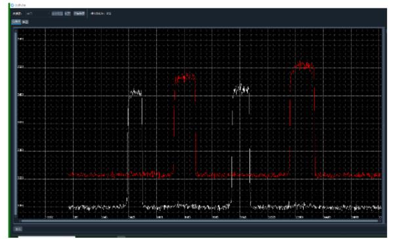Click the status readout text right of toolbar separator
Screen dimensions: 397x239
101,13
